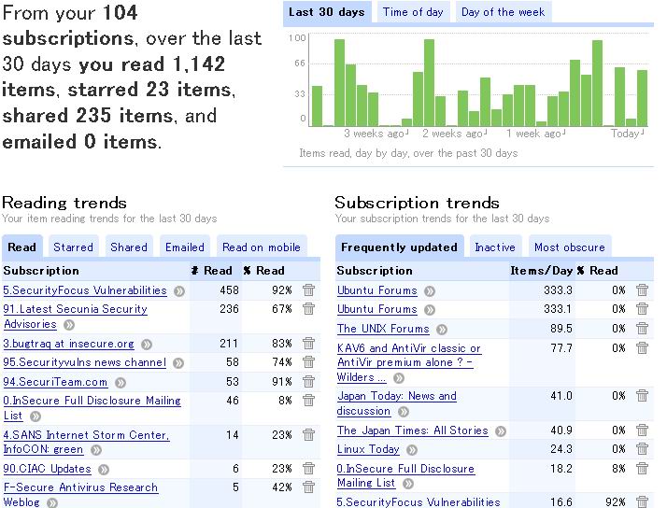Viewport: 667px width, 508px height.
Task: Click arrow icon after 91.Latest Secunia Security Advisories
Action: (69, 325)
